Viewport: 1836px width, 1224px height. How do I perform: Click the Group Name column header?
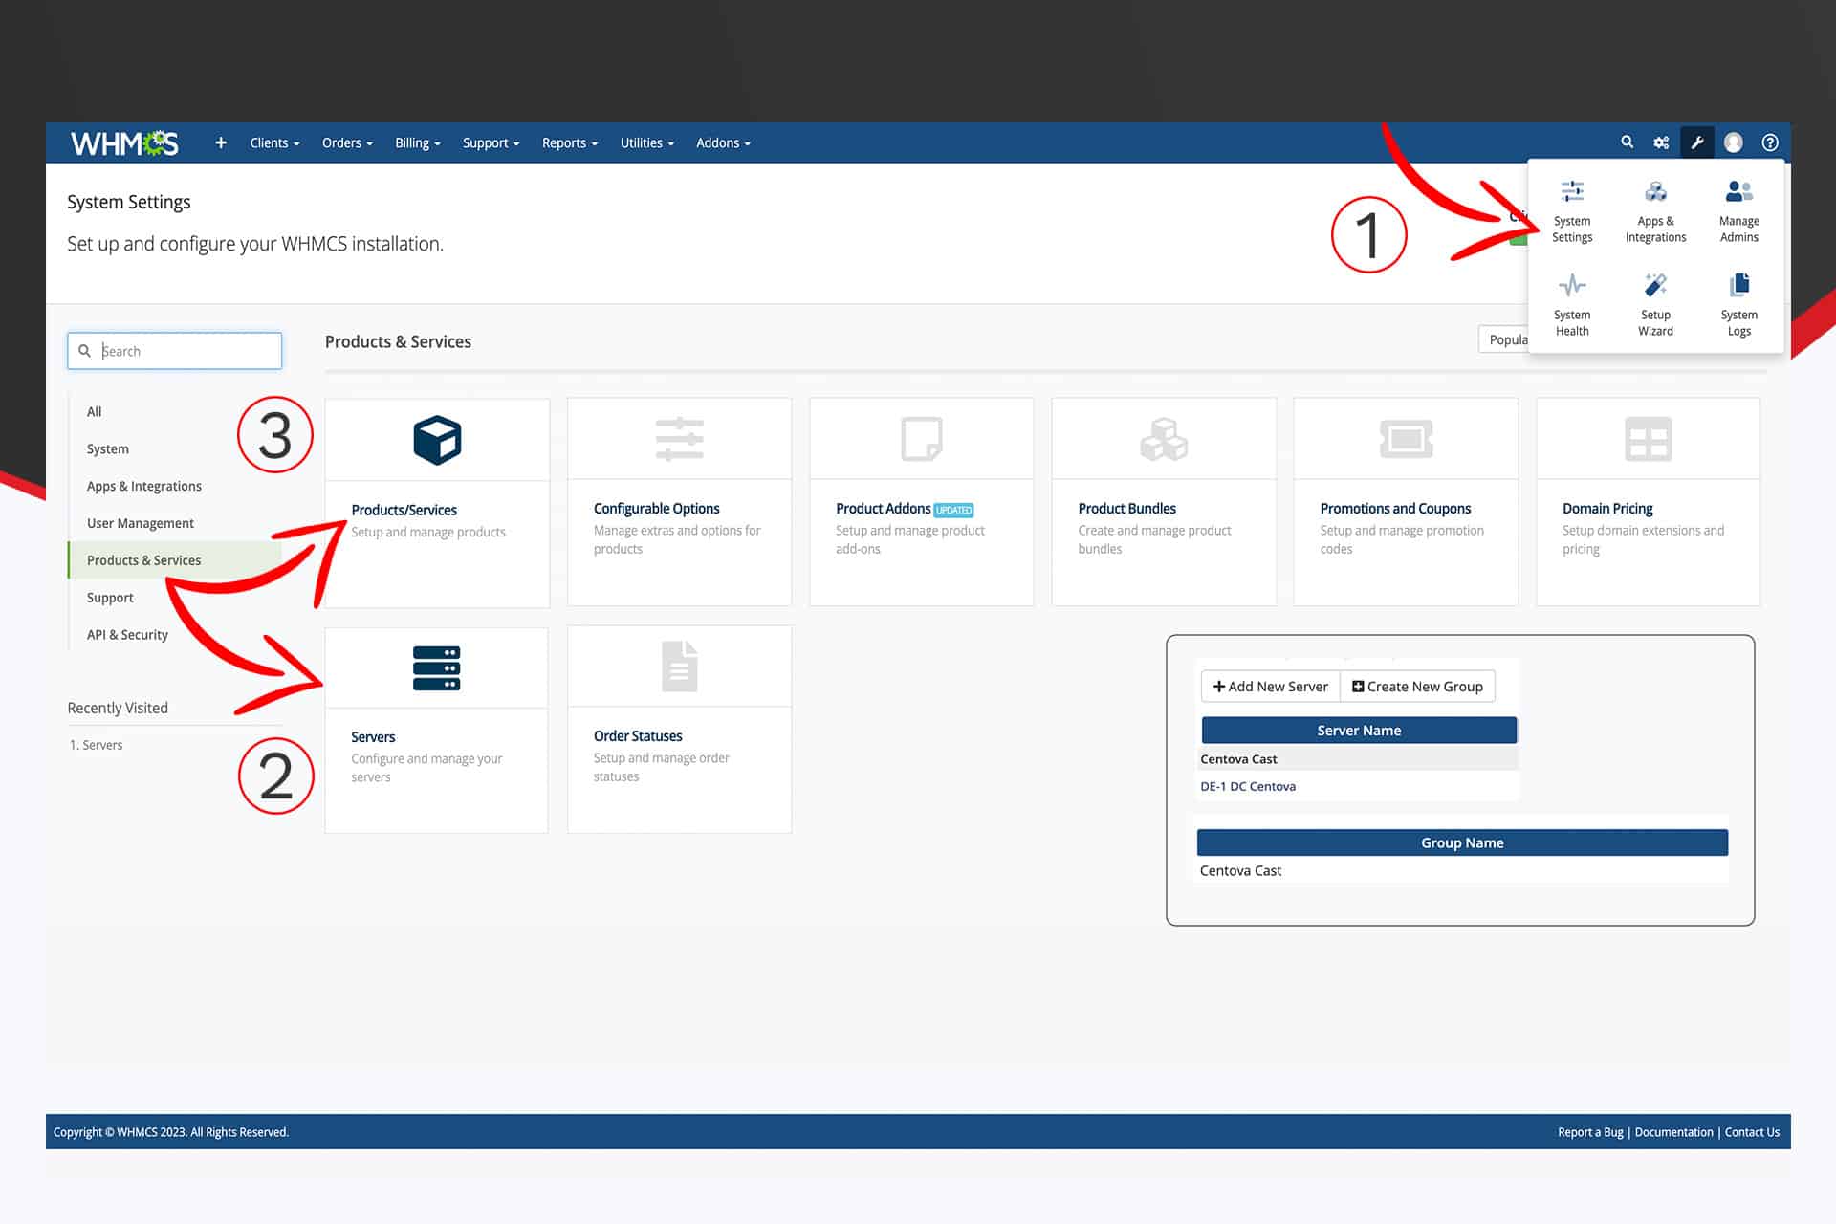1462,842
